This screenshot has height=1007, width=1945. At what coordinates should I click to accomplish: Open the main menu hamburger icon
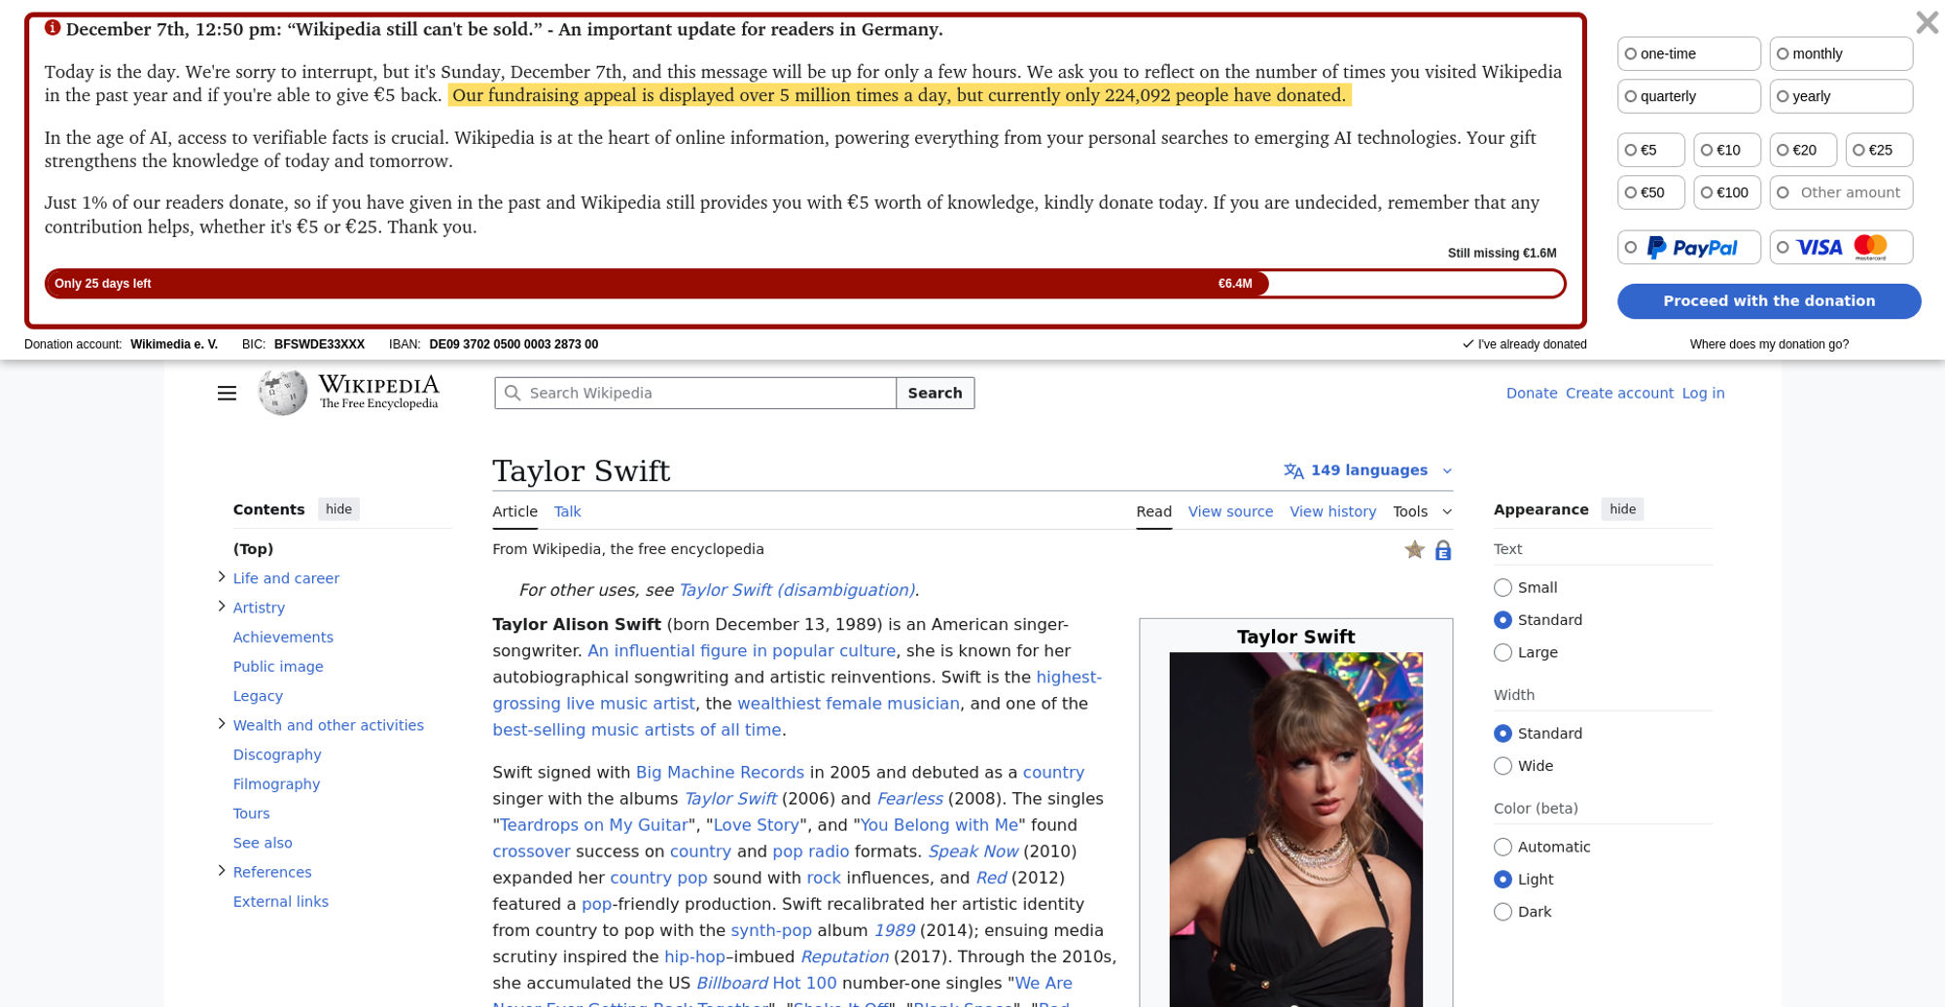227,393
